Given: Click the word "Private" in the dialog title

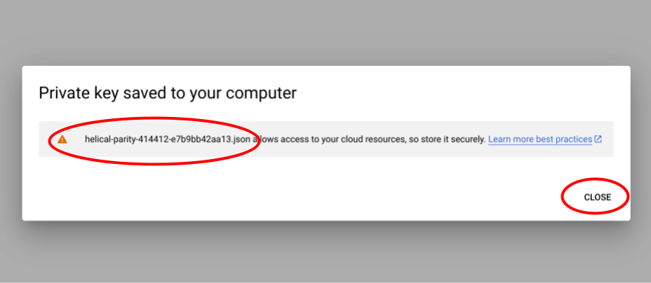Looking at the screenshot, I should point(62,92).
